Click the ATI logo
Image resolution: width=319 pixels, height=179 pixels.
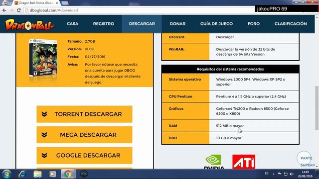(x=244, y=162)
